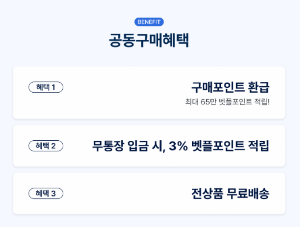Click 65만 in the first card subtext
This screenshot has height=227, width=300.
pos(209,102)
